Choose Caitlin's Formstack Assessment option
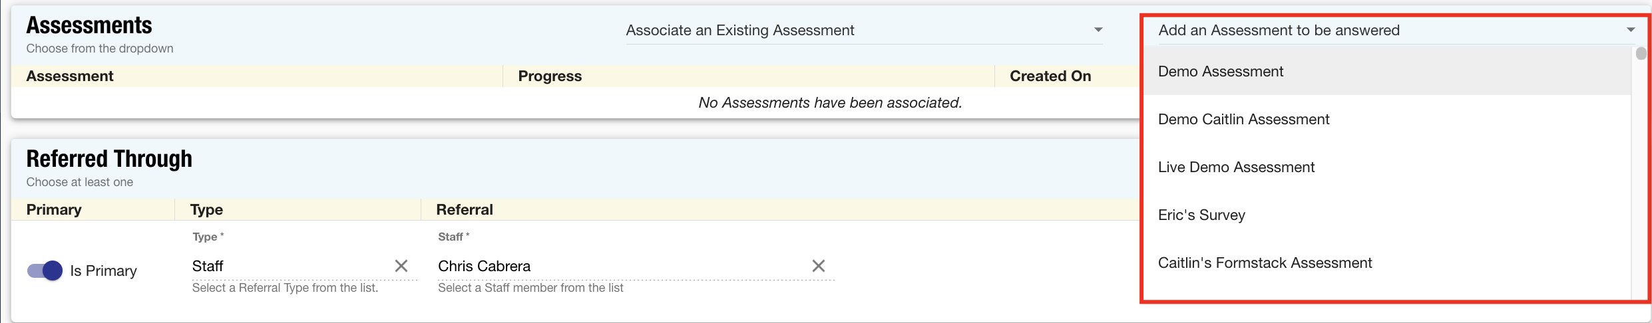The width and height of the screenshot is (1652, 323). point(1265,263)
